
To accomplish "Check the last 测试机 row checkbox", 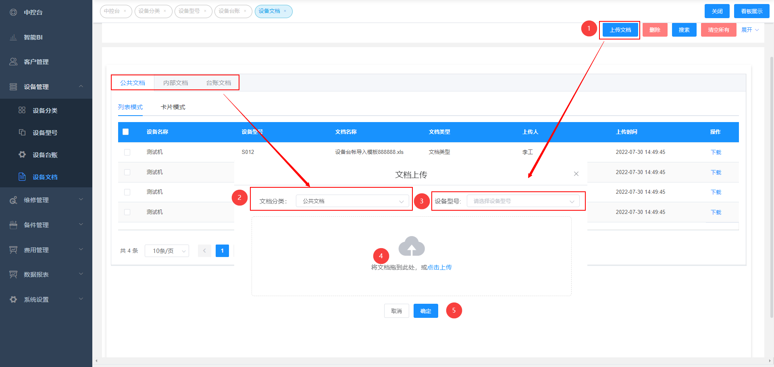I will pos(127,212).
